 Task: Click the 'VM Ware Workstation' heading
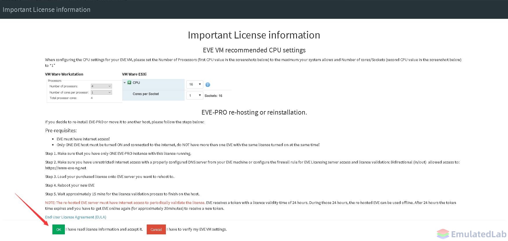pos(64,74)
